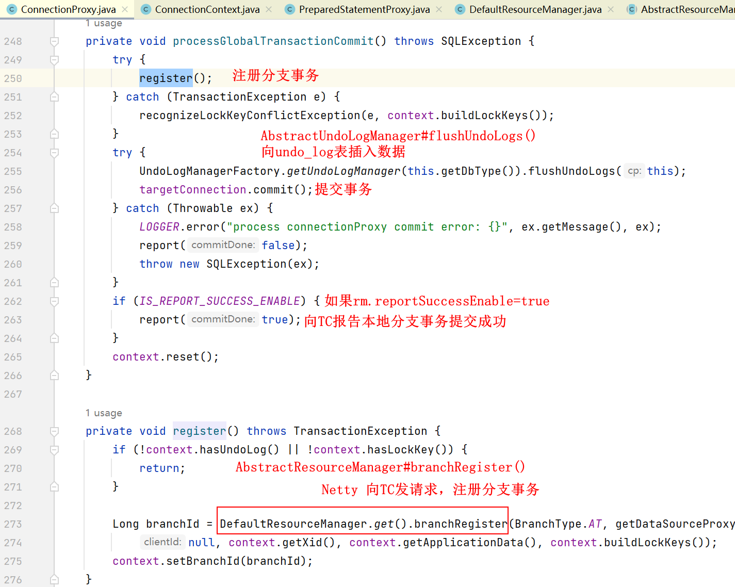Image resolution: width=735 pixels, height=587 pixels.
Task: Collapse processGlobalTransactionCommit method at line 248
Action: pyautogui.click(x=54, y=41)
